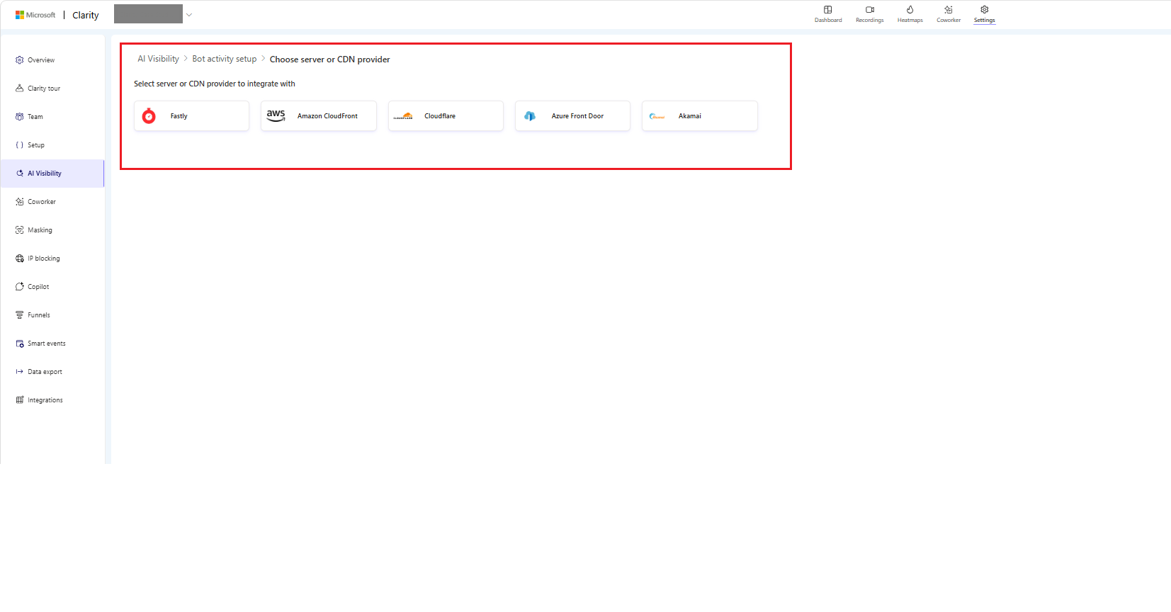The image size is (1171, 612).
Task: Click the Clarity product name in header
Action: (x=86, y=15)
